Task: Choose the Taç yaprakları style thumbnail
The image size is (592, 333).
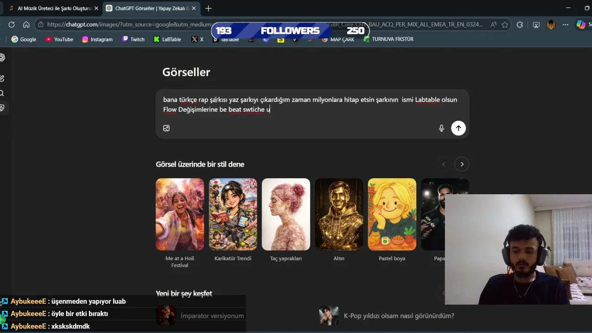Action: pyautogui.click(x=286, y=214)
